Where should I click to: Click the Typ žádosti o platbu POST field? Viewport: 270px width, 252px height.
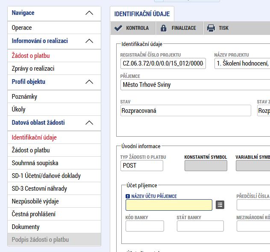click(x=142, y=166)
